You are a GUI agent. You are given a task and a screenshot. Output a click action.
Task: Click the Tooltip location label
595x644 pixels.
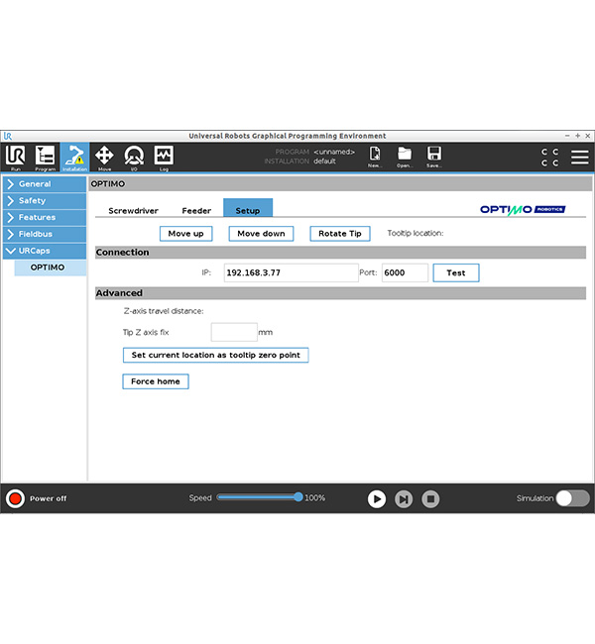pyautogui.click(x=416, y=233)
